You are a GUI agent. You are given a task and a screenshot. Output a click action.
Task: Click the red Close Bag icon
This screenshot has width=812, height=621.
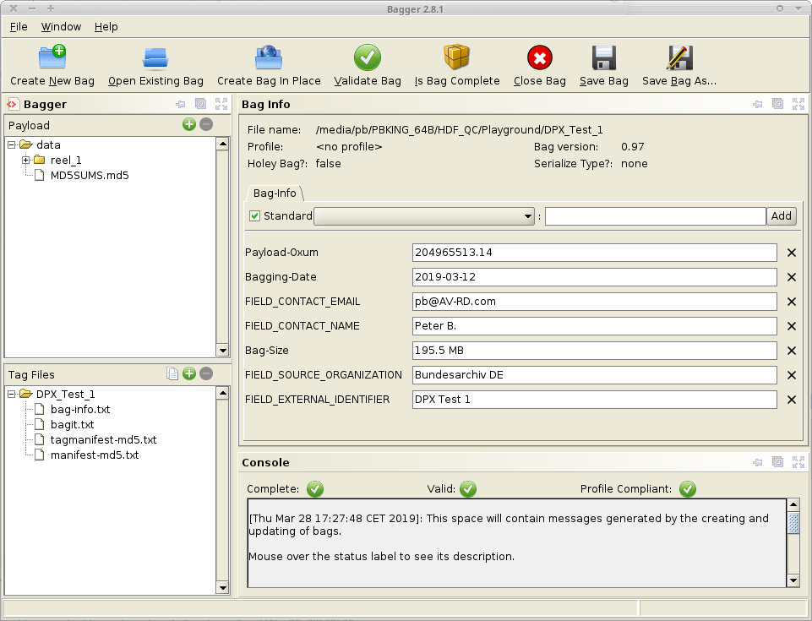point(539,58)
